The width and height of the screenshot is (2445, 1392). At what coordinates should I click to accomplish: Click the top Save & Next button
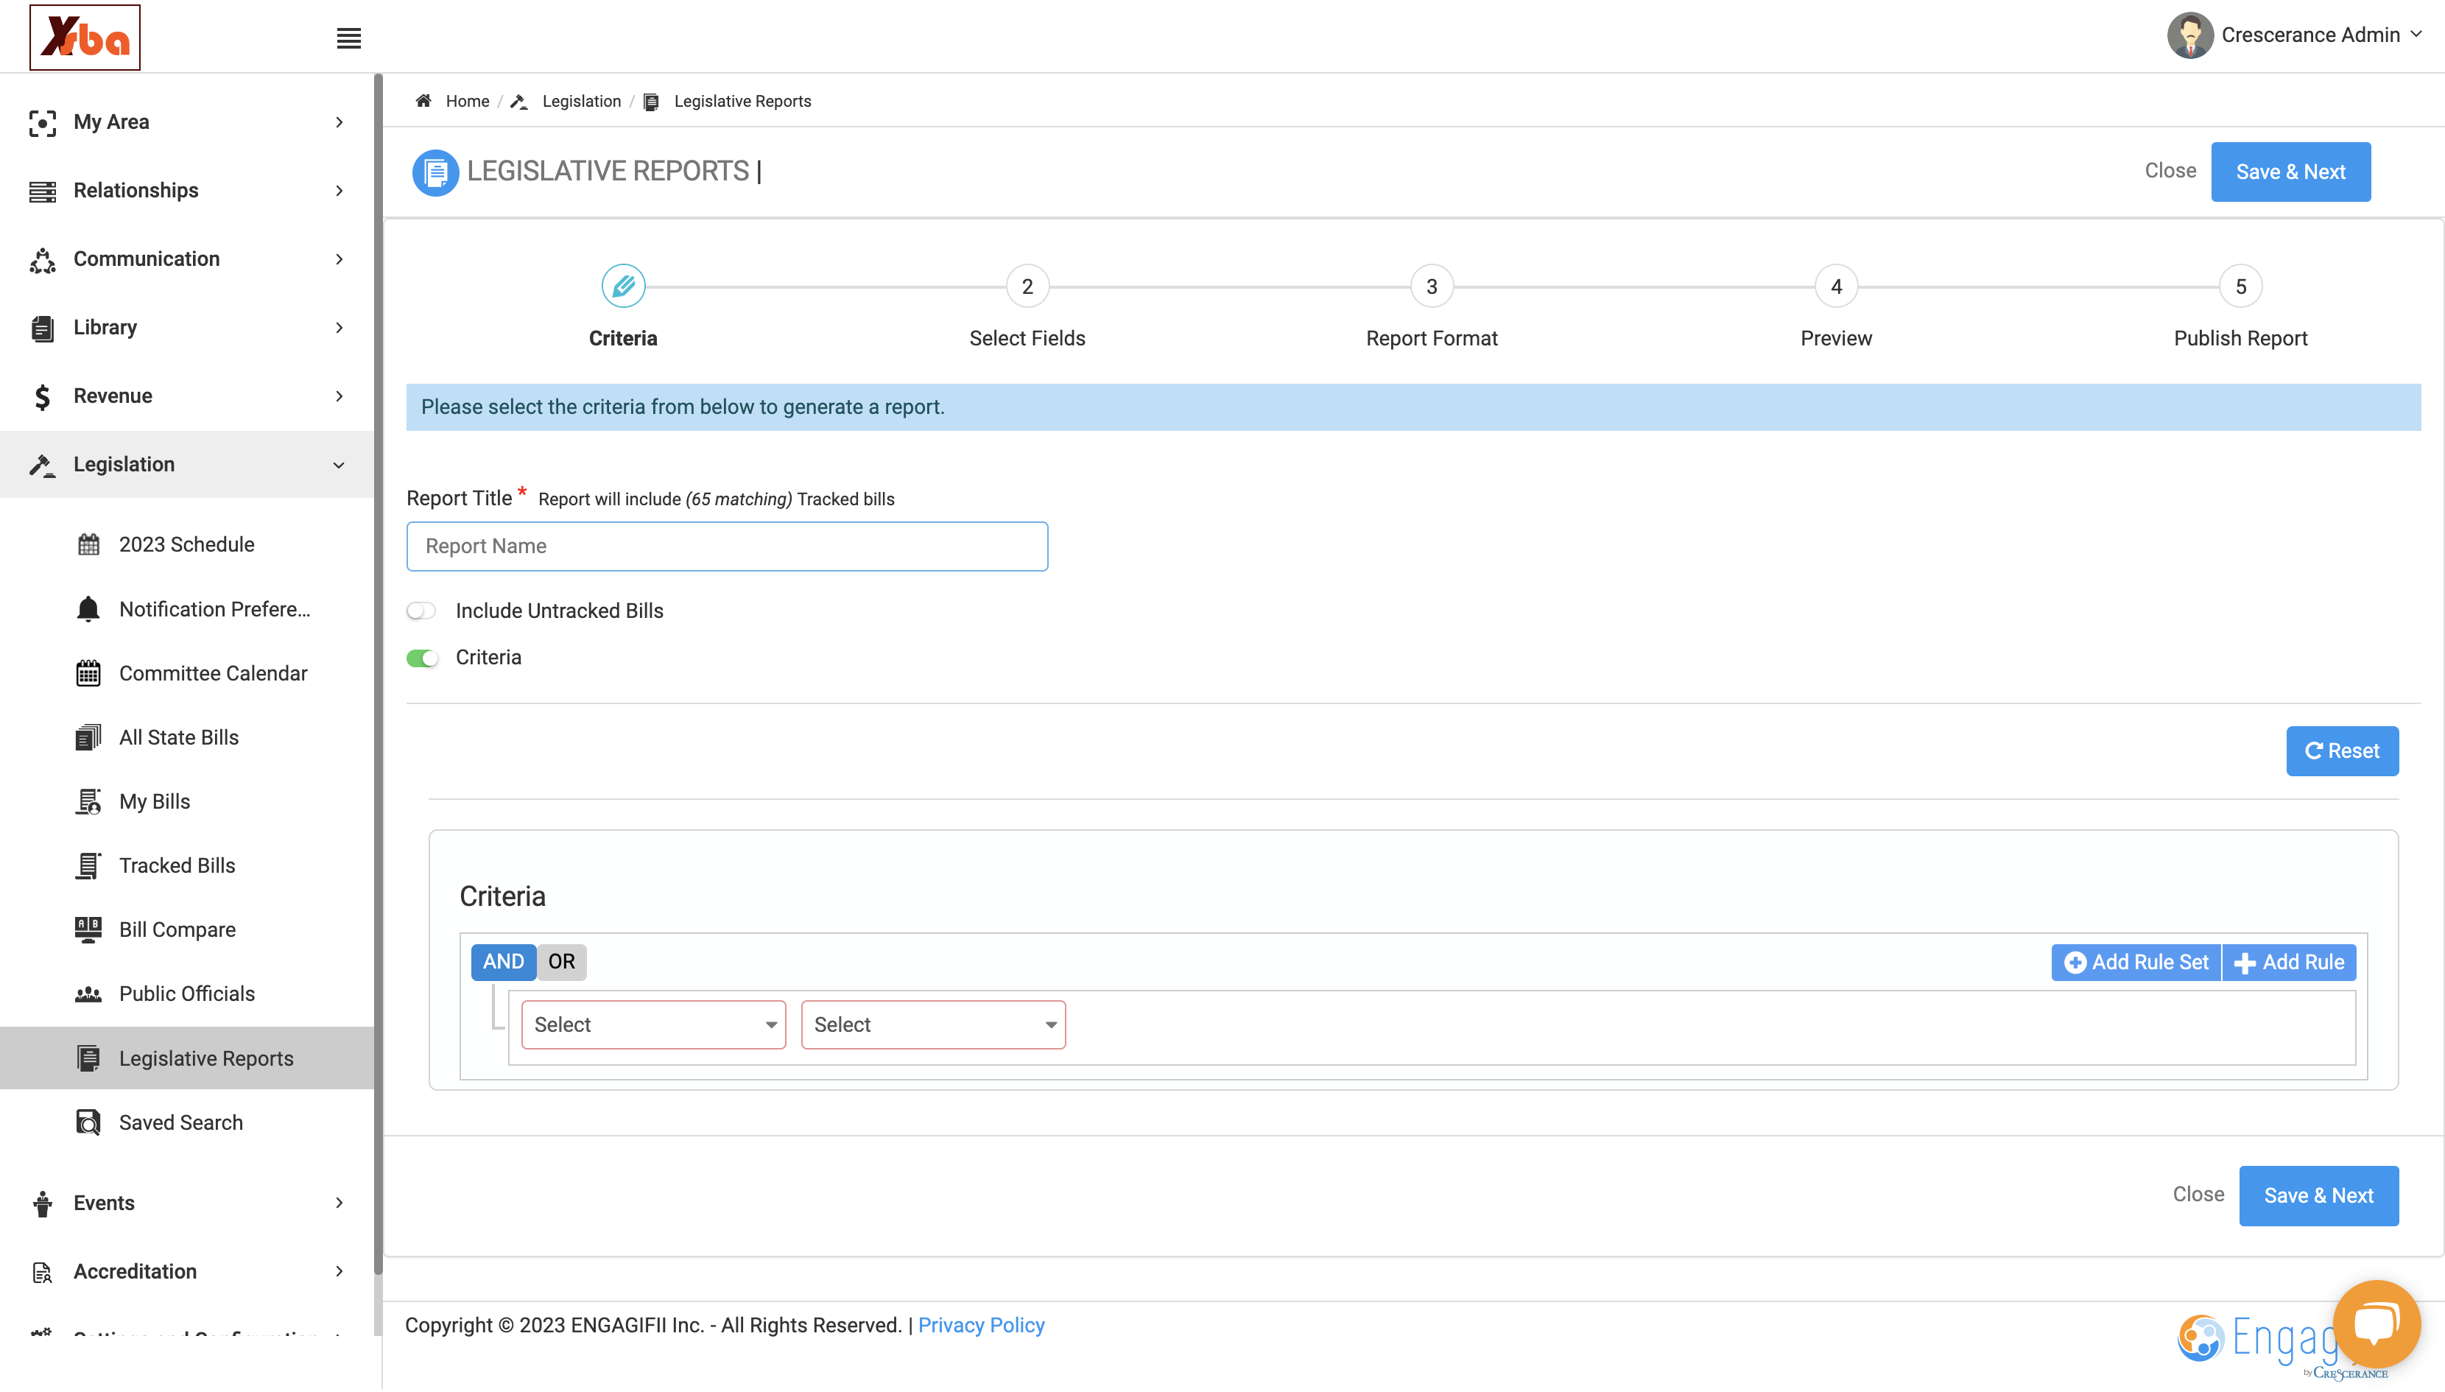[2290, 172]
